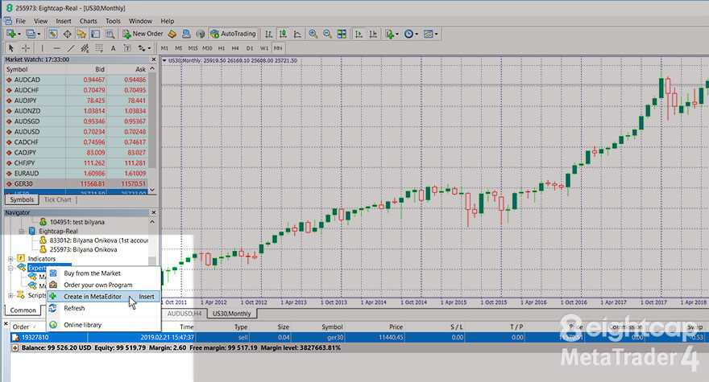Select M1 timeframe
Viewport: 709px width, 382px height.
164,48
